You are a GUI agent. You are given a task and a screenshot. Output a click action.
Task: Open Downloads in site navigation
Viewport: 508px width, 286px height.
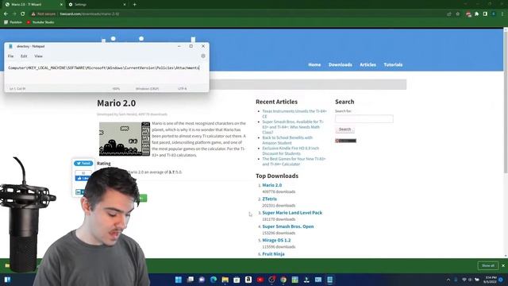(x=341, y=65)
